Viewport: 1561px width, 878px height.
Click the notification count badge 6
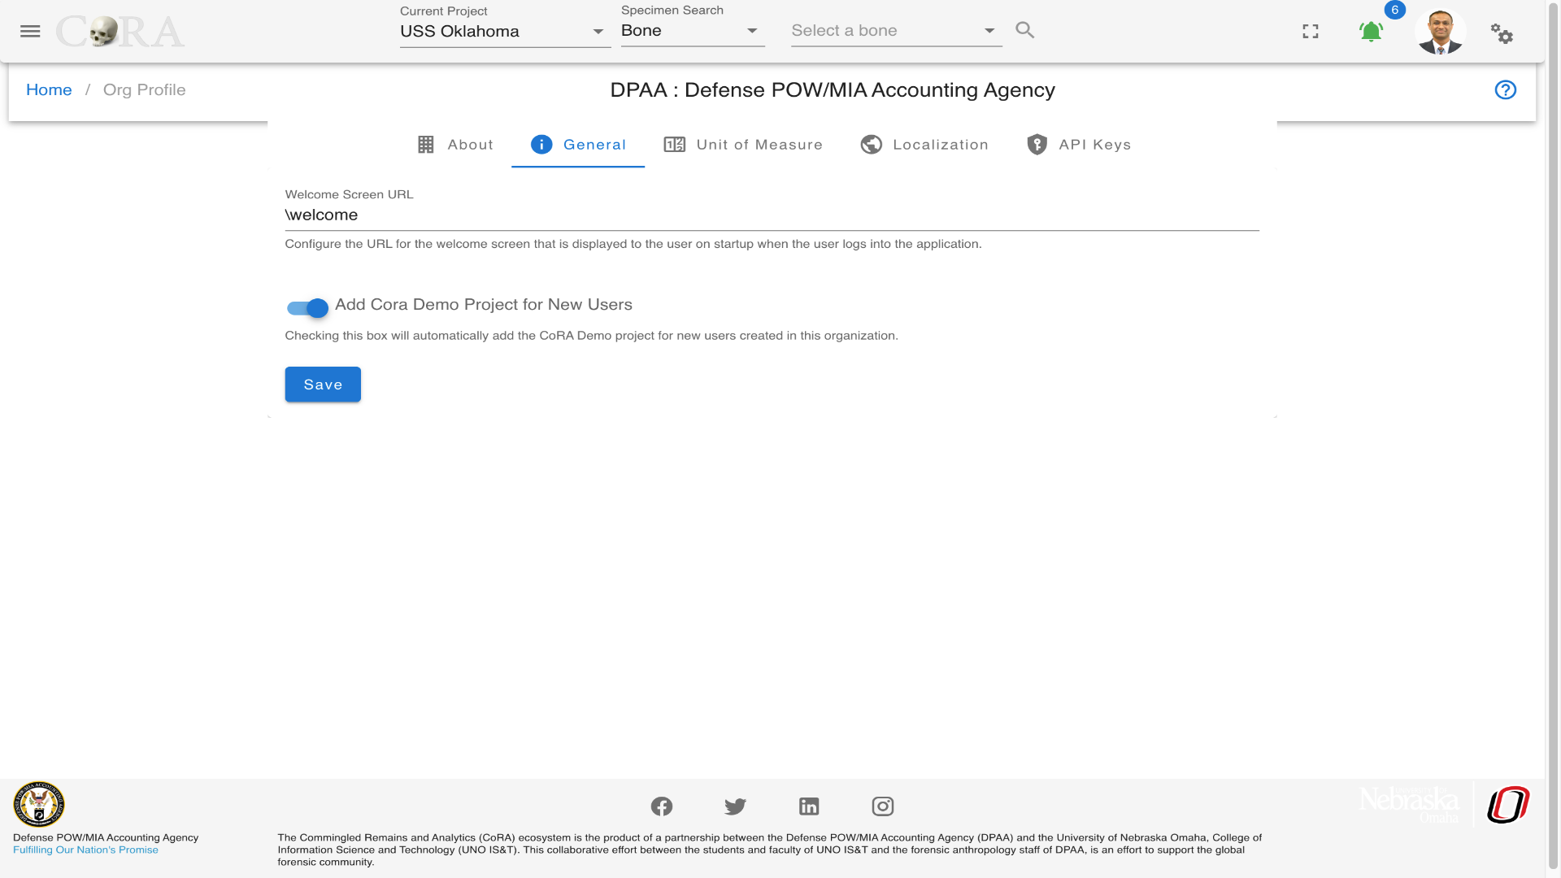[1395, 11]
